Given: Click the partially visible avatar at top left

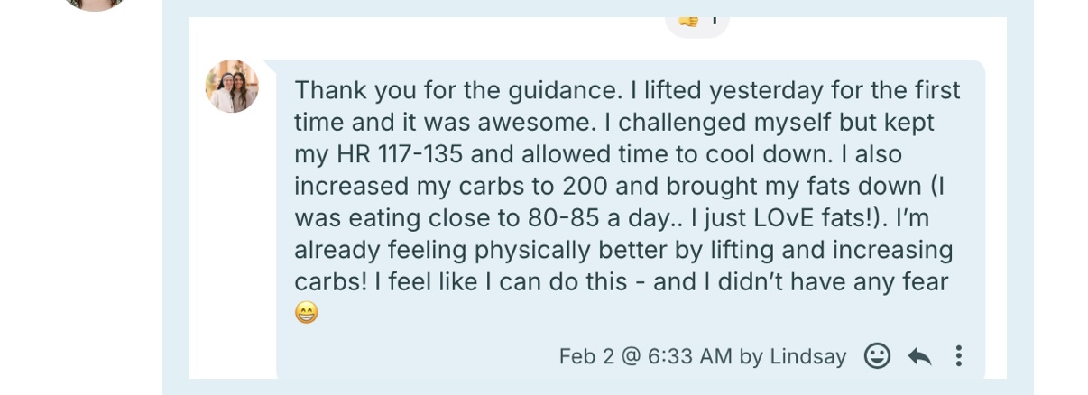Looking at the screenshot, I should tap(95, 5).
